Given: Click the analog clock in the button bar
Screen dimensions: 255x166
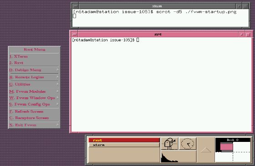Looking at the screenshot, I should [x=188, y=144].
